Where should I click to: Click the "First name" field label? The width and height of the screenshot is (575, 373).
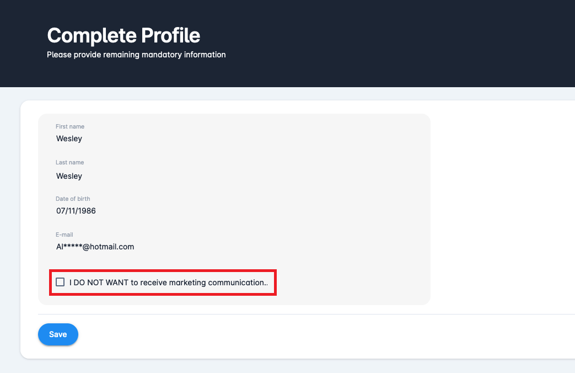coord(70,127)
